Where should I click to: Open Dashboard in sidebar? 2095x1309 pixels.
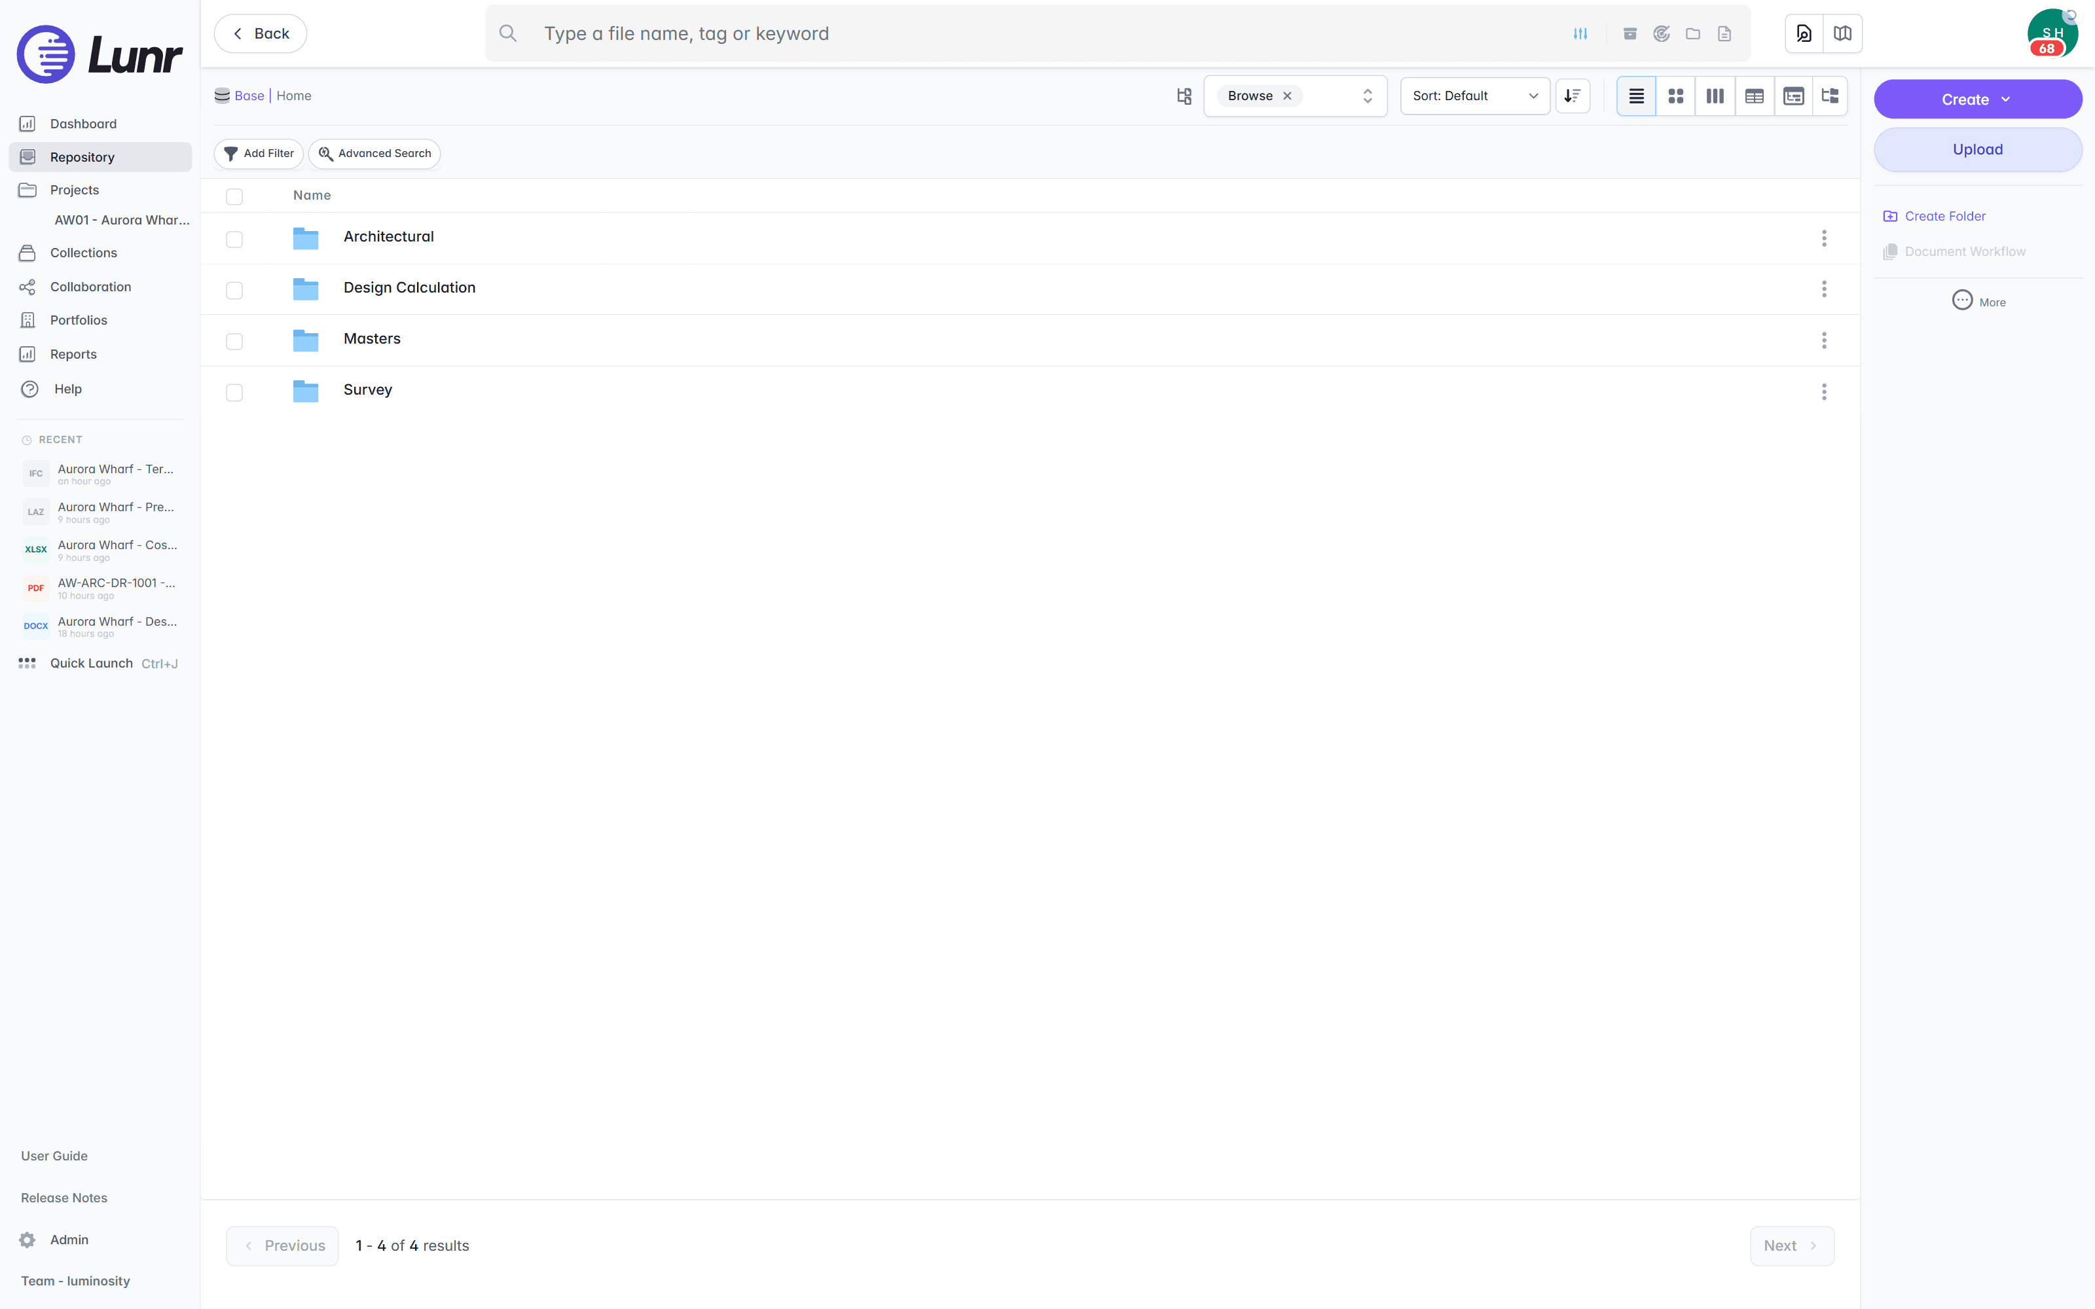100,124
